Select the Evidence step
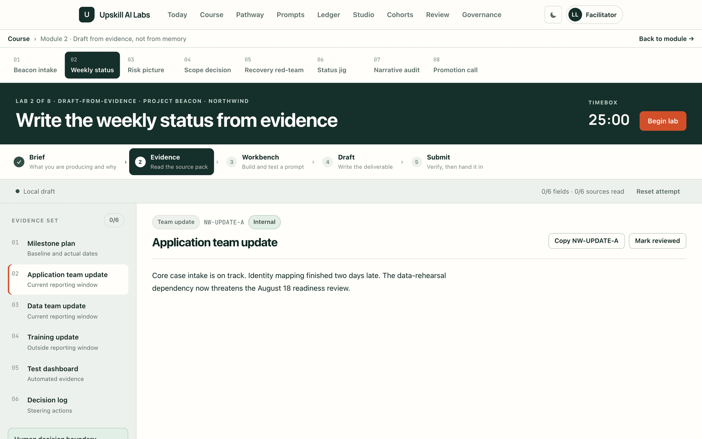Screen dimensions: 702x439 [x=172, y=162]
